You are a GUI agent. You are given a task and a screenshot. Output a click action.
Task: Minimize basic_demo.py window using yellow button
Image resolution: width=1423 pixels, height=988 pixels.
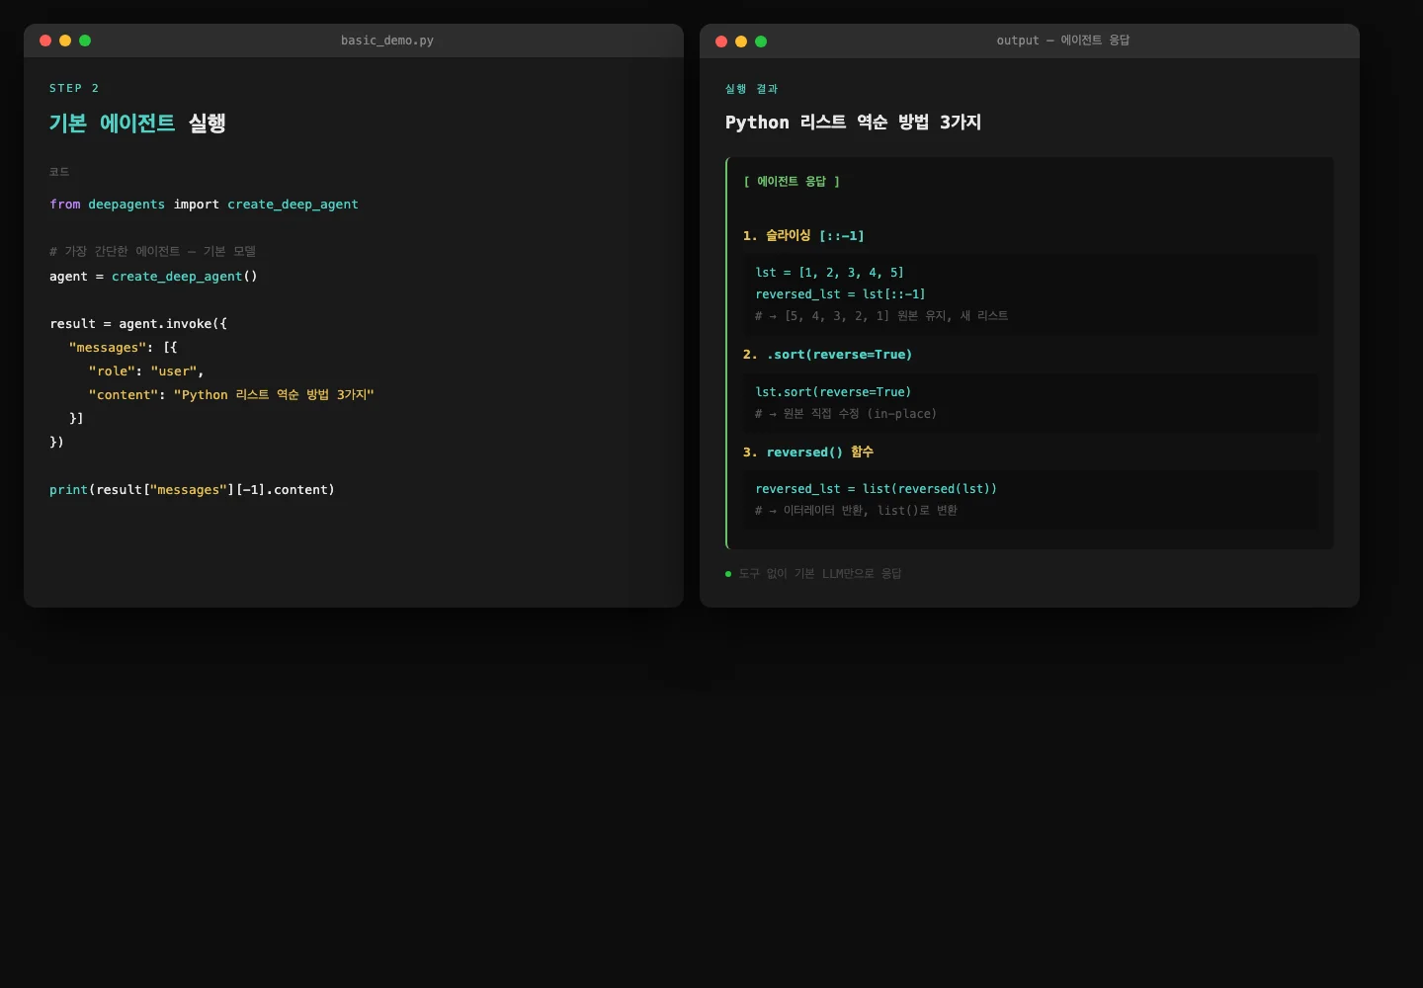click(x=65, y=41)
